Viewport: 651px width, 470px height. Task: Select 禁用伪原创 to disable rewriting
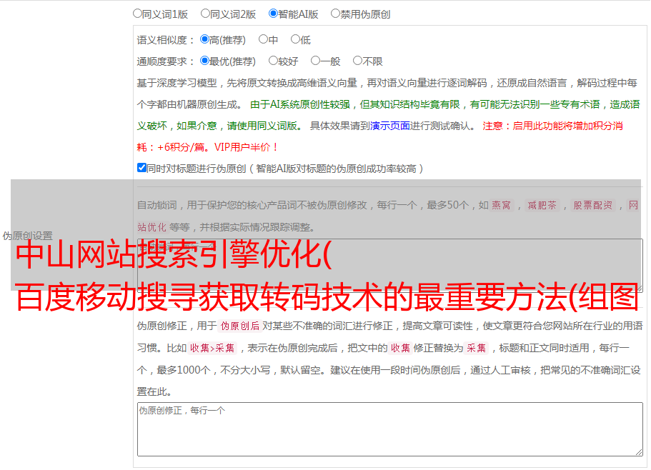pyautogui.click(x=335, y=13)
